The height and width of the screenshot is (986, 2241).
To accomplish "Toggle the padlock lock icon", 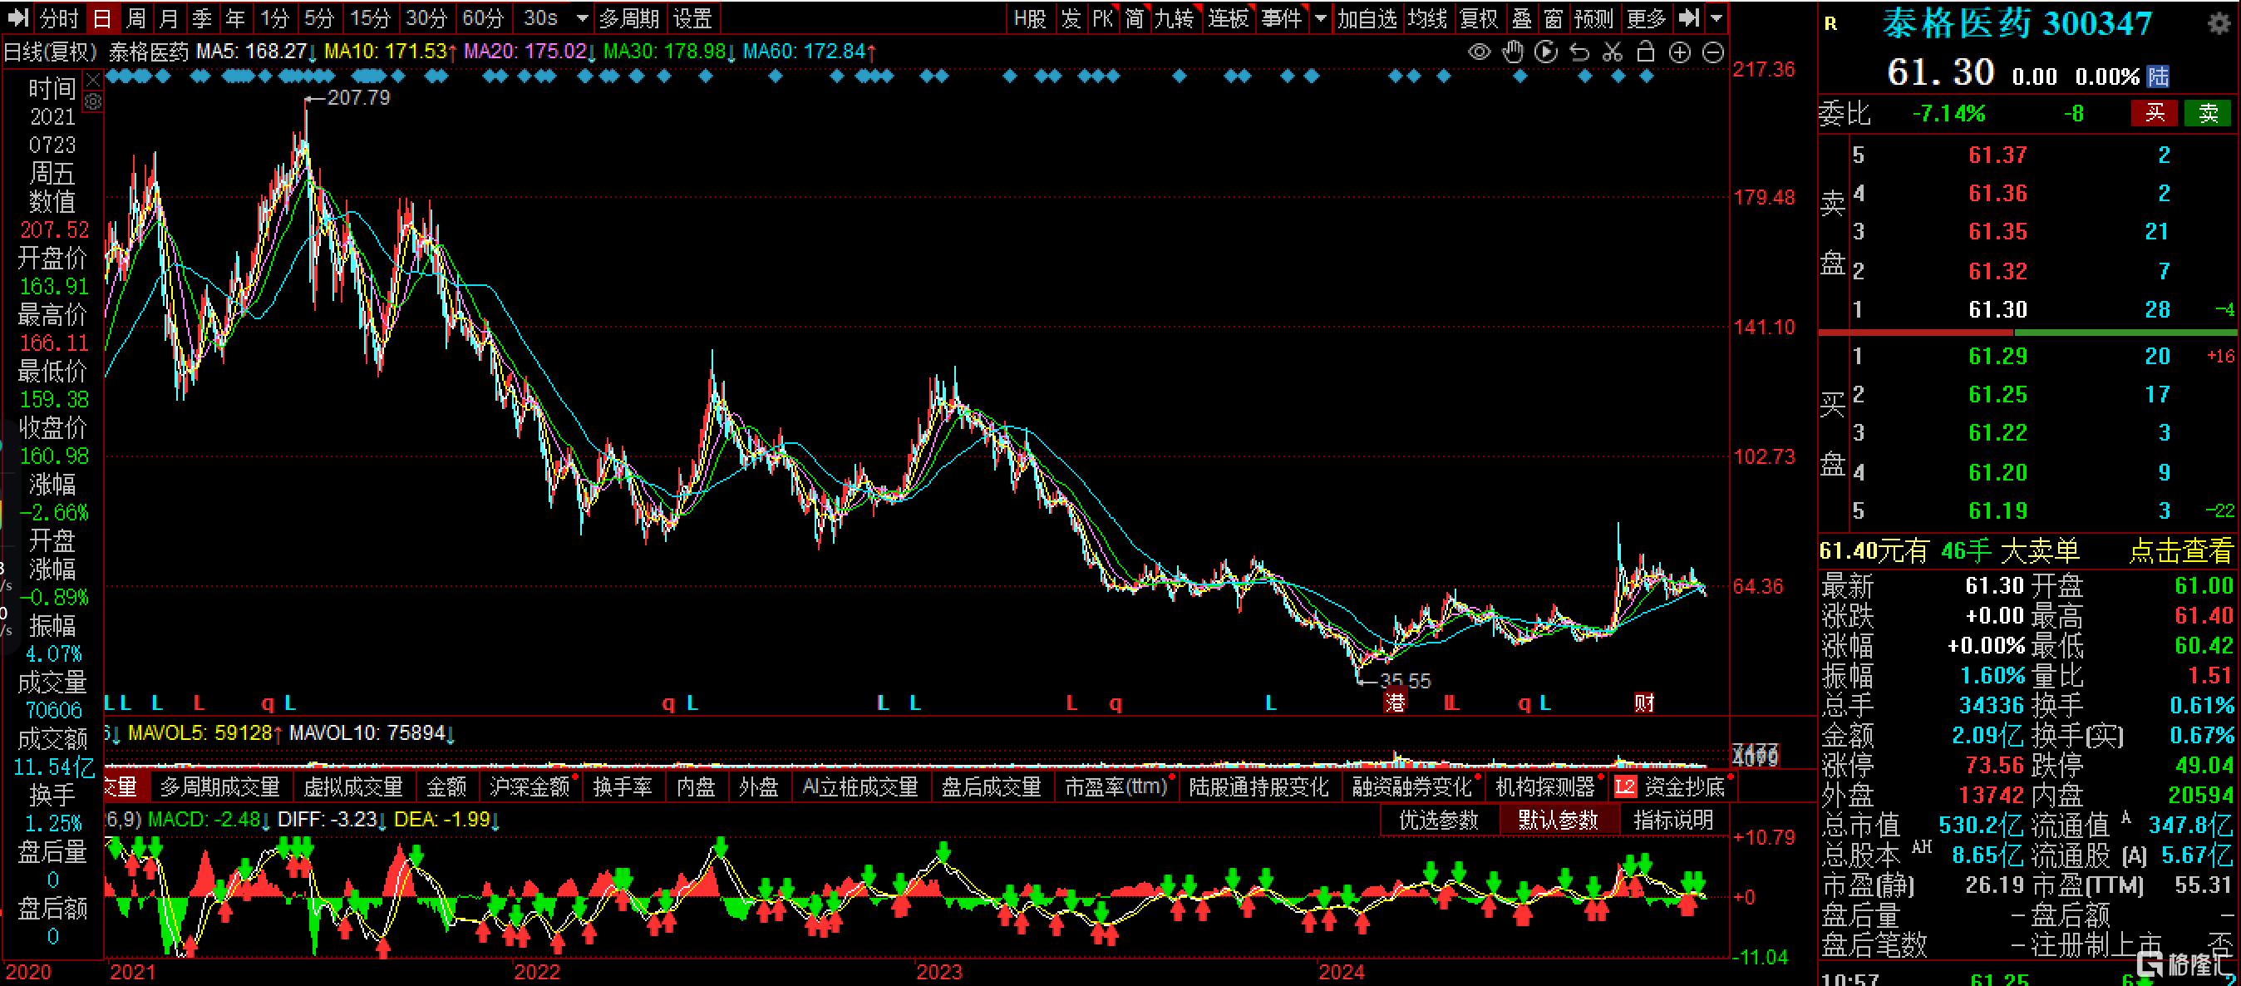I will 1645,52.
